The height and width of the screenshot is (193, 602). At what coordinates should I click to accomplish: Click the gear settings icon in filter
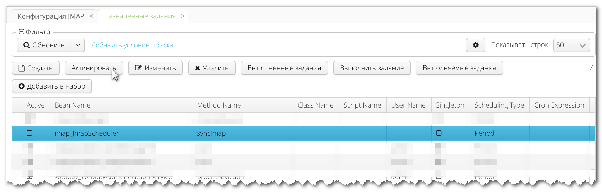pyautogui.click(x=475, y=45)
